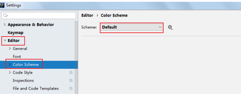Click the settings tree vertical scrollbar
The height and width of the screenshot is (96, 241).
[76, 57]
